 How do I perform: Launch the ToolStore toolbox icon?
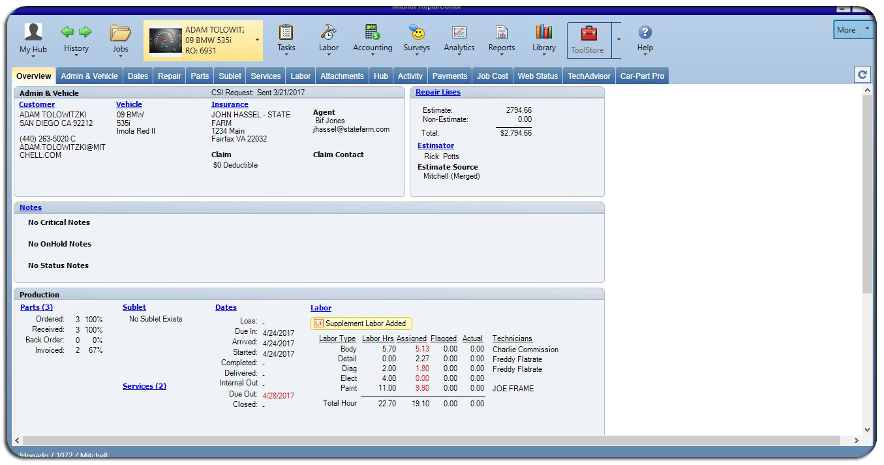pyautogui.click(x=588, y=33)
